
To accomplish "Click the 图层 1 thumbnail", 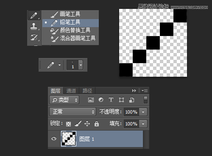I will pyautogui.click(x=69, y=139).
